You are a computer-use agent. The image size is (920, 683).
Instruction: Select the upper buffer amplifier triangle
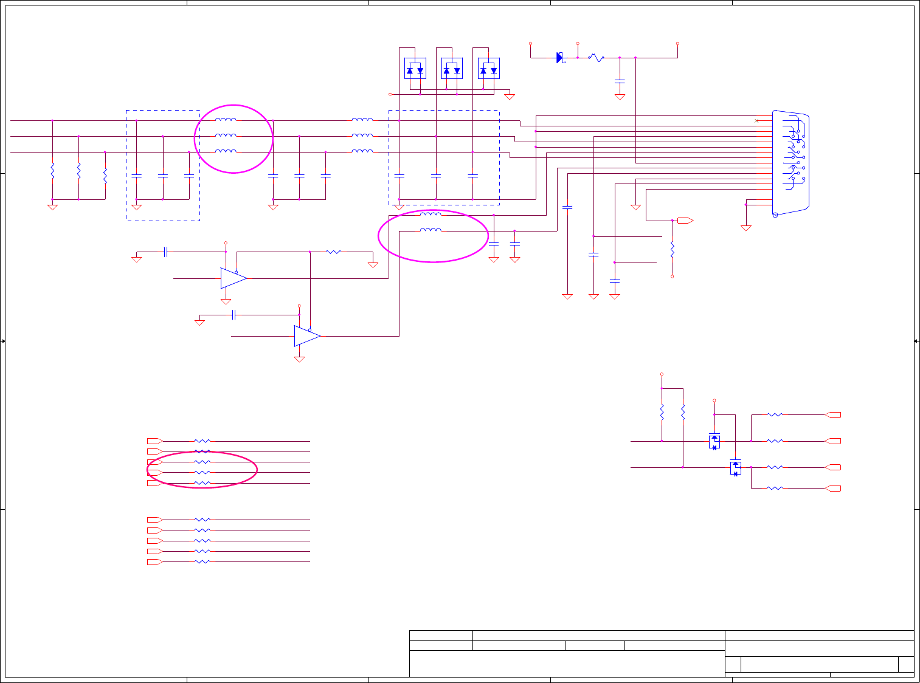[x=233, y=278]
